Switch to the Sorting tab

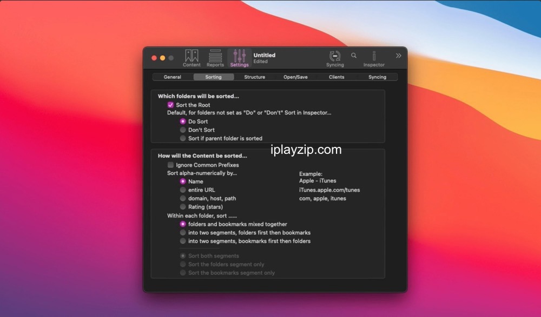tap(214, 77)
